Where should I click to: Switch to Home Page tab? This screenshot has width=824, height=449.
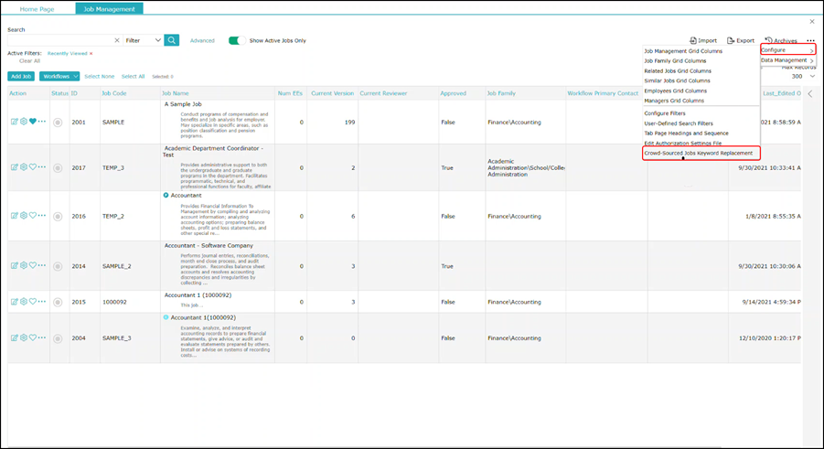click(37, 9)
